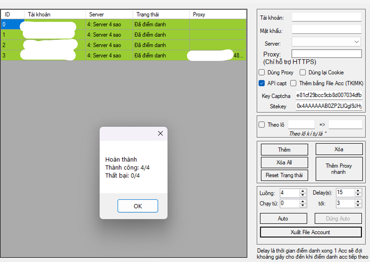Increase the Chạy từ spinner value

(x=303, y=201)
